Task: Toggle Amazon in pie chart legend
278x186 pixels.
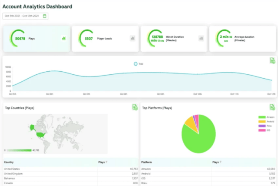Action: pyautogui.click(x=261, y=117)
